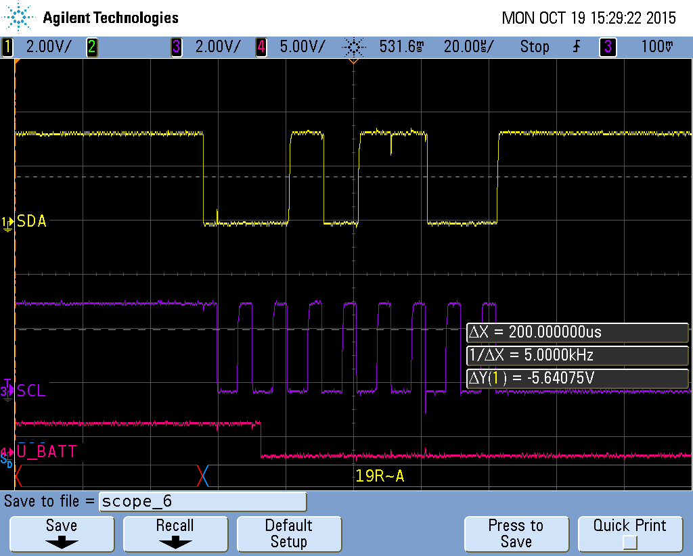The height and width of the screenshot is (556, 693).
Task: Click the orange trigger reference marker atop the grid
Action: (x=353, y=61)
